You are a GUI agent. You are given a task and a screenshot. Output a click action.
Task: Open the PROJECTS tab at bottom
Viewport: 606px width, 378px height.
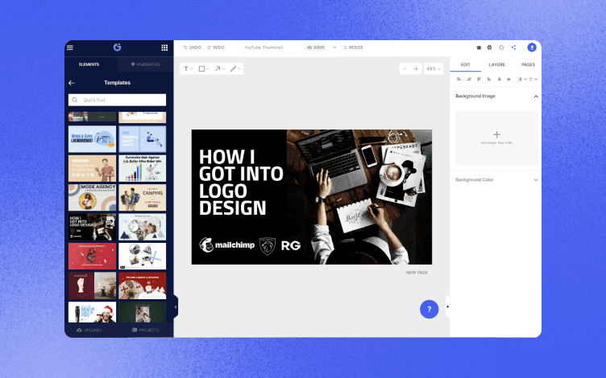145,331
